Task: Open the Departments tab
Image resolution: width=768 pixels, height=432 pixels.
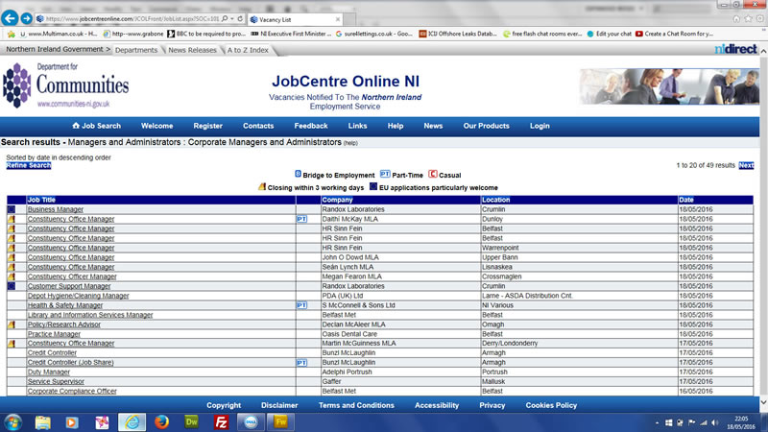Action: 136,50
